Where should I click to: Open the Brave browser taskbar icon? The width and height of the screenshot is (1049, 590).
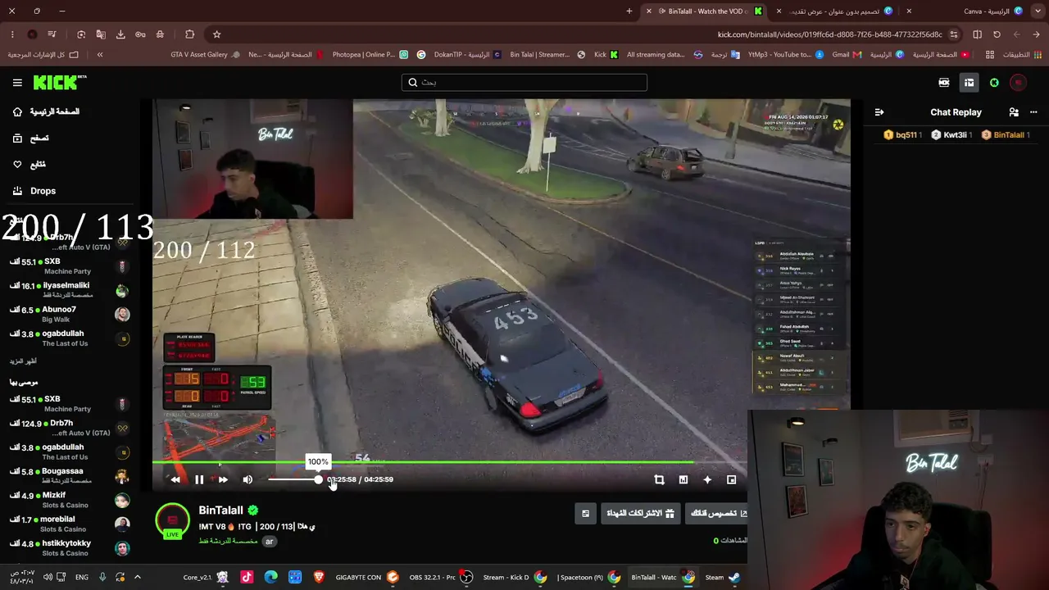pos(319,577)
